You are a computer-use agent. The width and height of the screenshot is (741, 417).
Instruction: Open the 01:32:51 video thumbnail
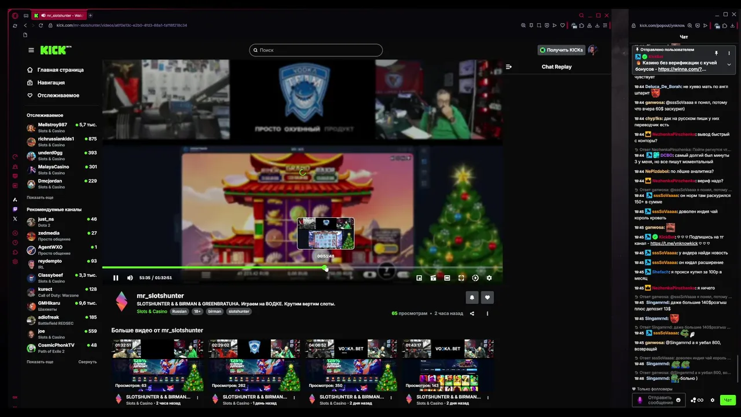click(x=157, y=365)
